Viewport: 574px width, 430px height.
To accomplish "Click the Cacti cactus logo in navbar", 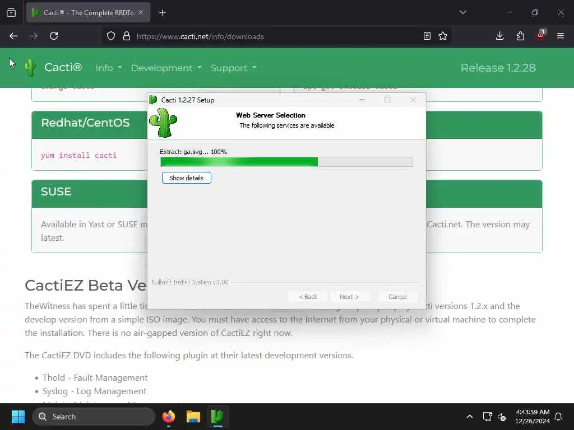I will tap(30, 68).
